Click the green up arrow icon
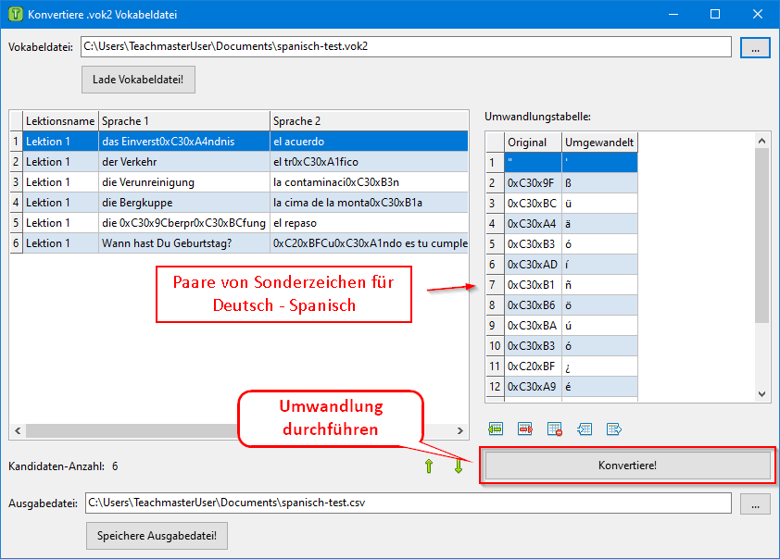Image resolution: width=780 pixels, height=559 pixels. (x=428, y=466)
